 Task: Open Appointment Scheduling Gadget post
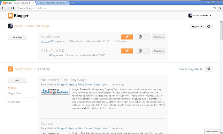64,80
